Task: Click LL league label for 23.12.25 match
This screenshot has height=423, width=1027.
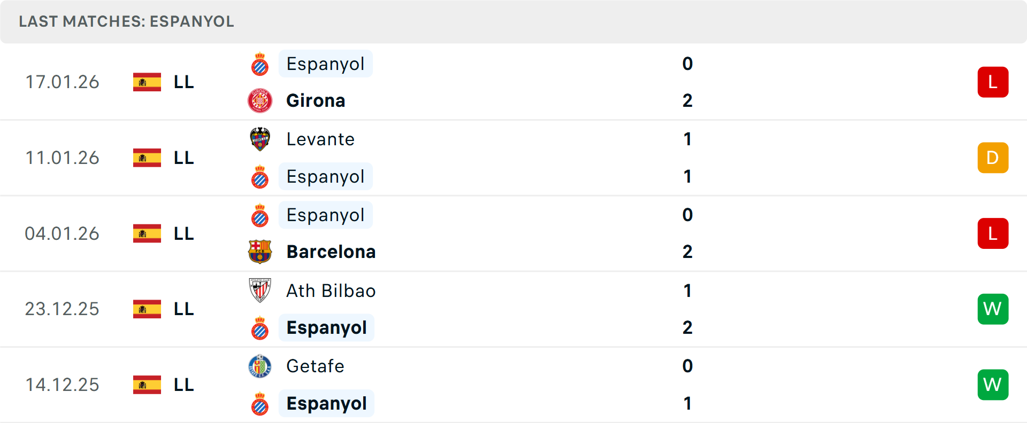Action: [x=183, y=309]
